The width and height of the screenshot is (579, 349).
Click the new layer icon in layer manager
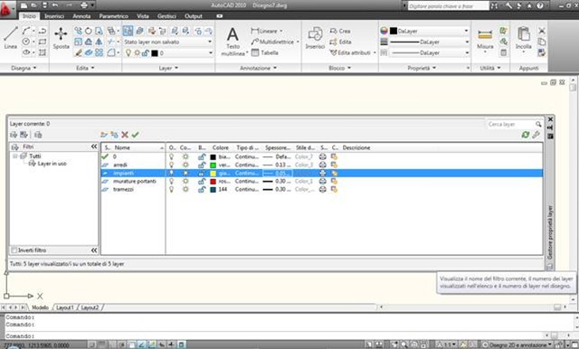tap(104, 135)
